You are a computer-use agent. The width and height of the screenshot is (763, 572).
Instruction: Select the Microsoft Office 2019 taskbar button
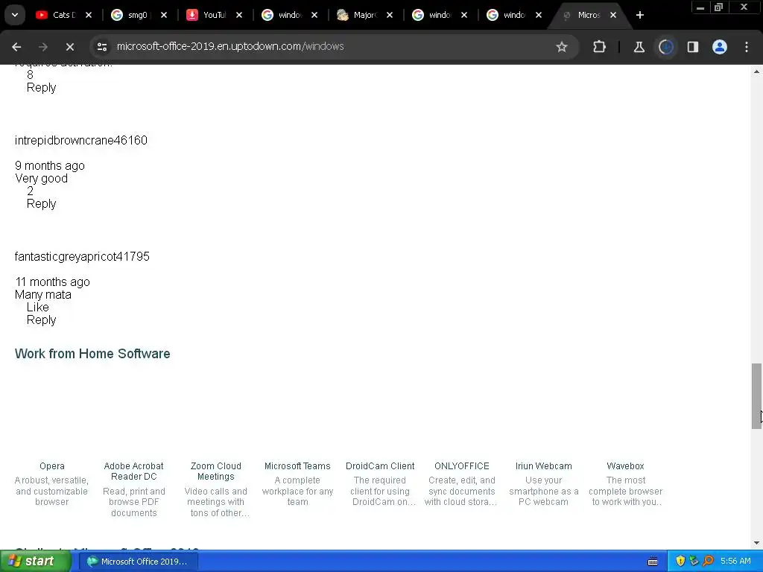click(x=138, y=562)
